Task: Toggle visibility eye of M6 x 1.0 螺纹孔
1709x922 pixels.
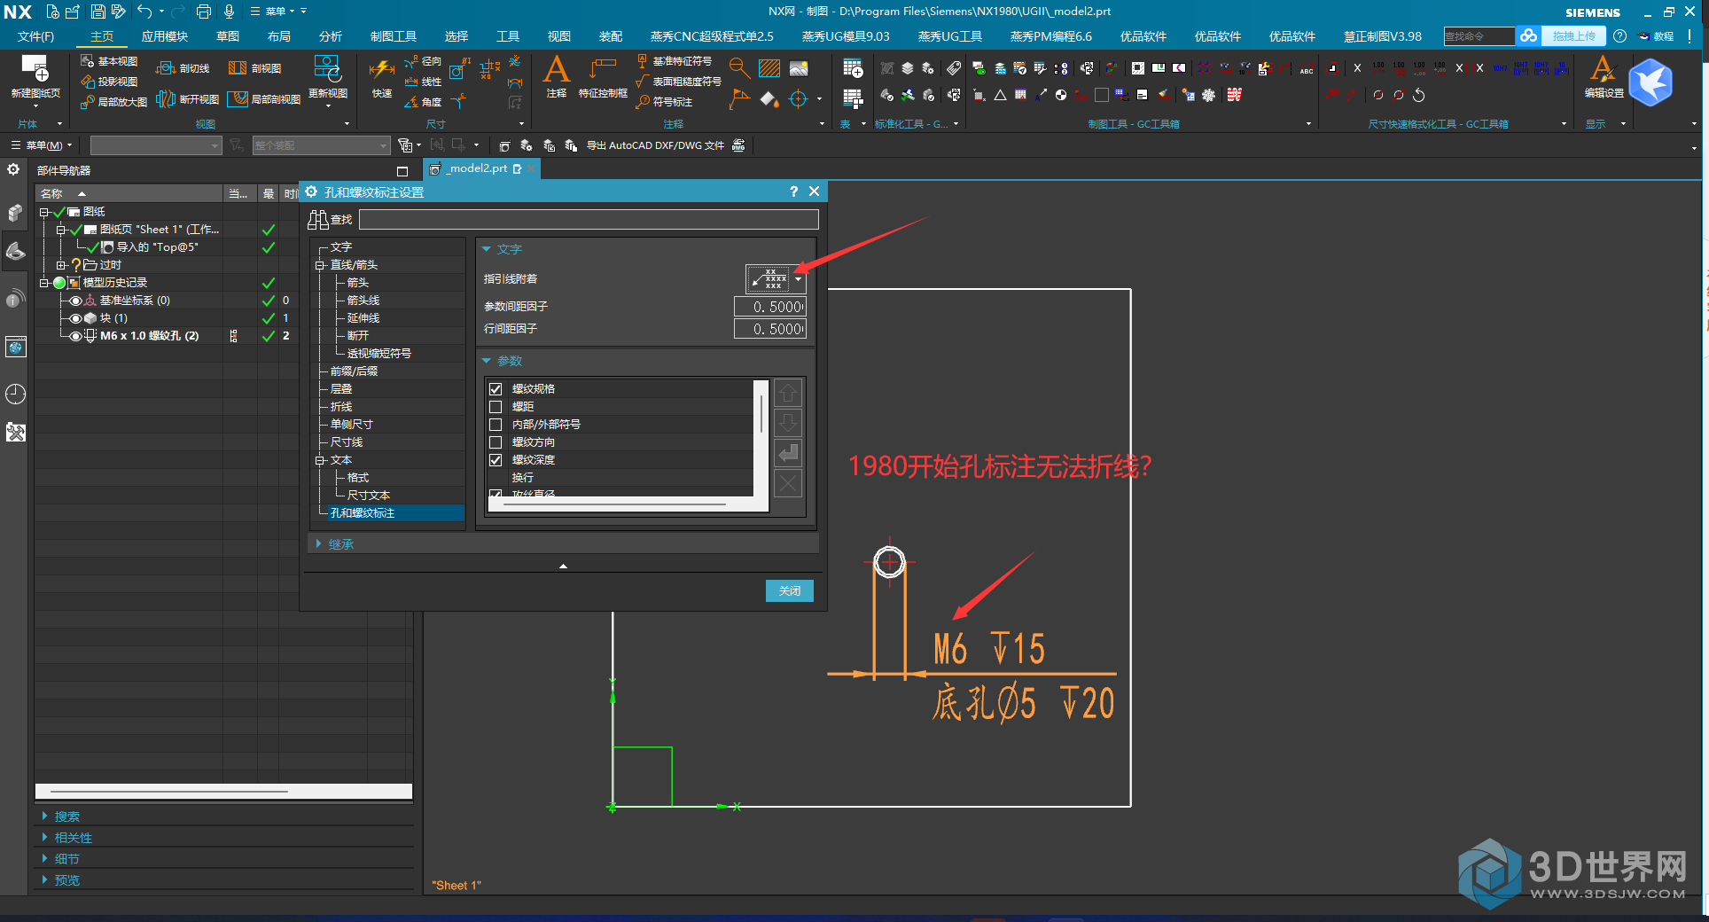Action: pyautogui.click(x=76, y=336)
